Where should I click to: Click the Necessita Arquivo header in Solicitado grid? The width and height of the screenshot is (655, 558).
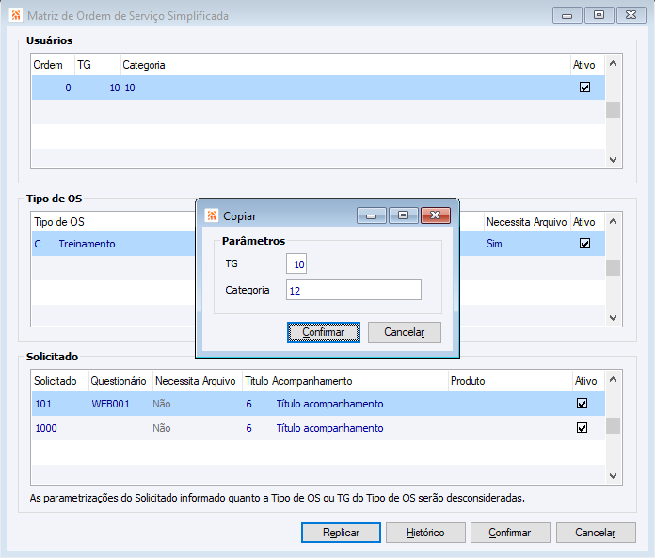pyautogui.click(x=198, y=381)
